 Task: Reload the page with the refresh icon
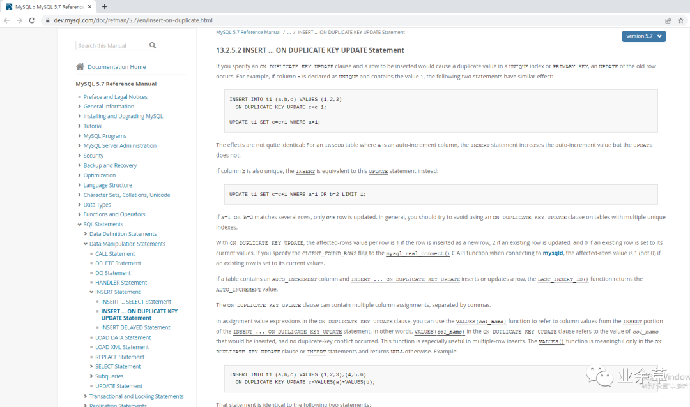32,20
